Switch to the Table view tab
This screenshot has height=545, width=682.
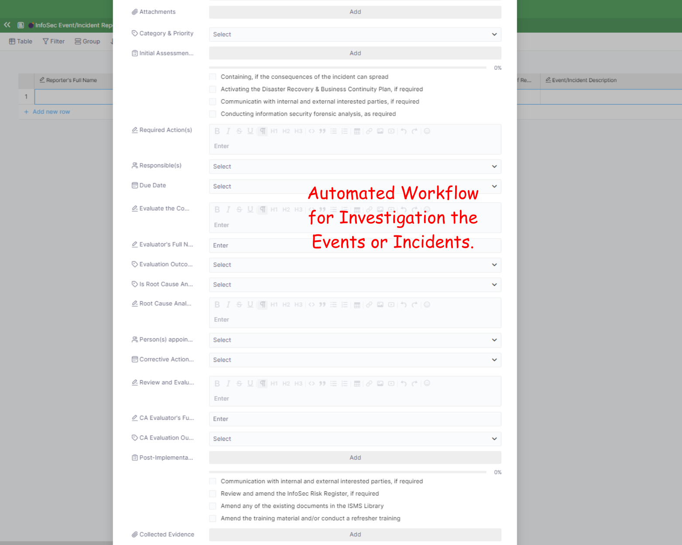21,41
